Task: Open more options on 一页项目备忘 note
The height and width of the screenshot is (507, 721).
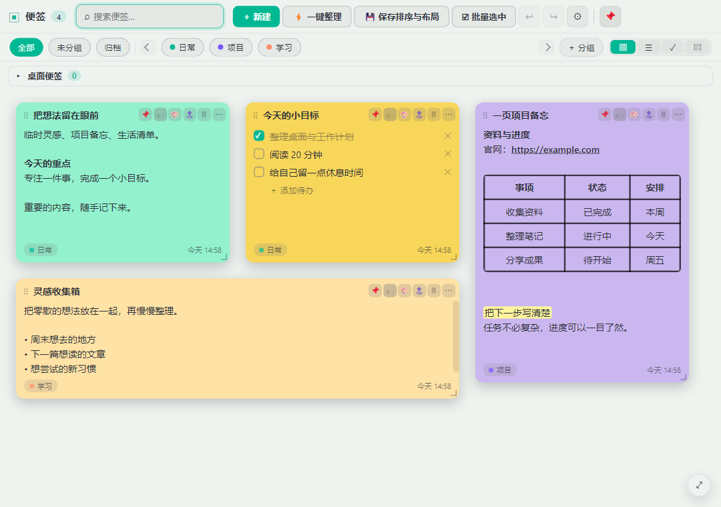Action: (x=678, y=115)
